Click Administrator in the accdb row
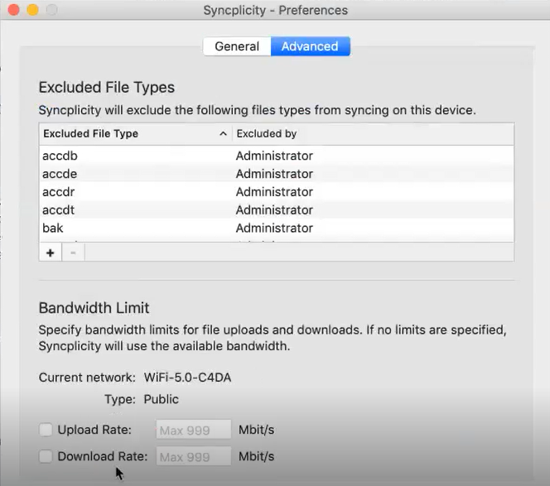 274,156
